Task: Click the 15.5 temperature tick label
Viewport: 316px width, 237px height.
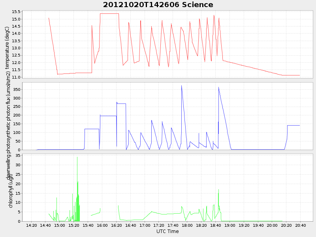Action: click(x=16, y=12)
